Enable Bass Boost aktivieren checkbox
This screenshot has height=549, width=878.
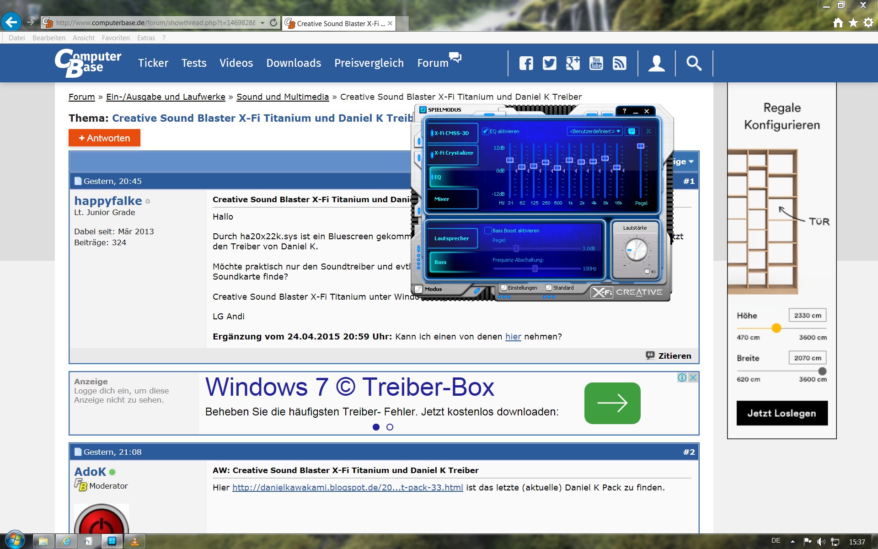487,231
